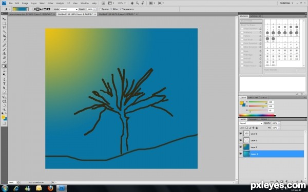Image resolution: width=308 pixels, height=192 pixels.
Task: Select the Lasso tool
Action: click(x=4, y=28)
